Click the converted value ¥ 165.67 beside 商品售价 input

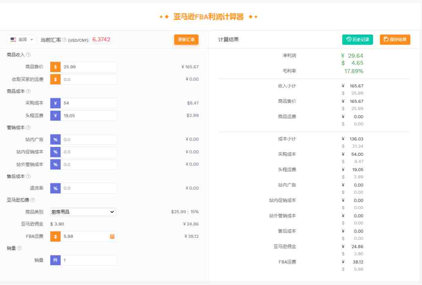tap(190, 67)
